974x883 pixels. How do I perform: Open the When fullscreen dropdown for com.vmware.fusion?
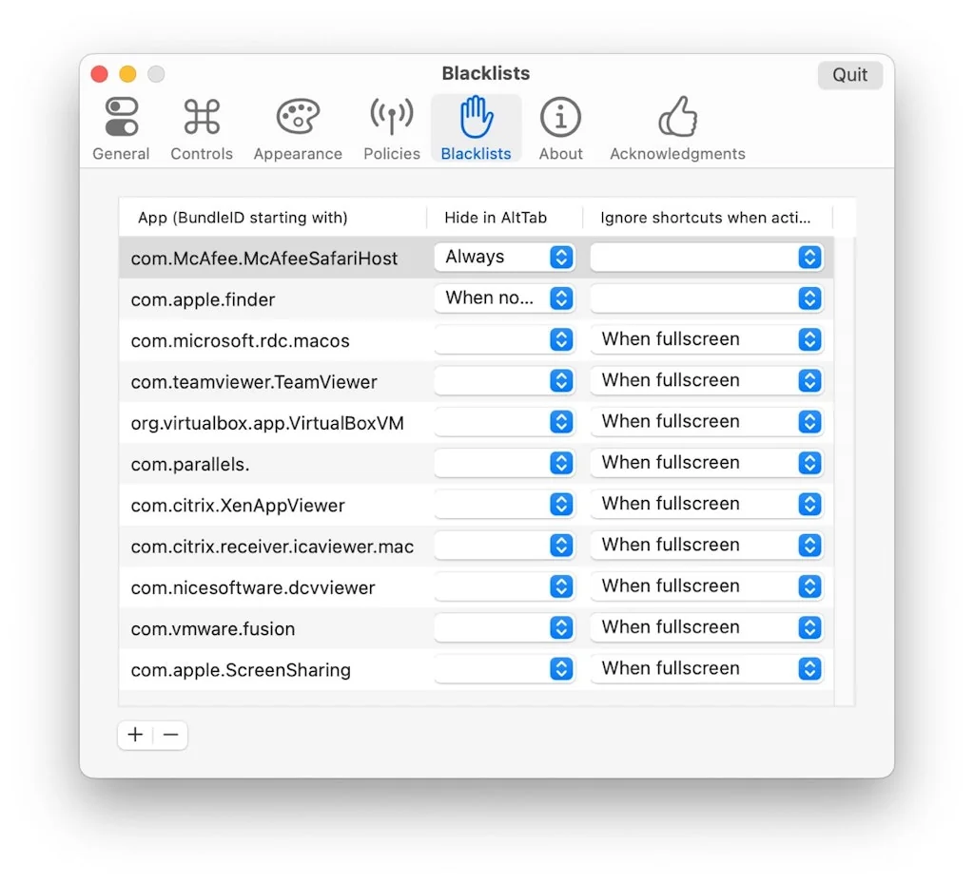(x=708, y=627)
